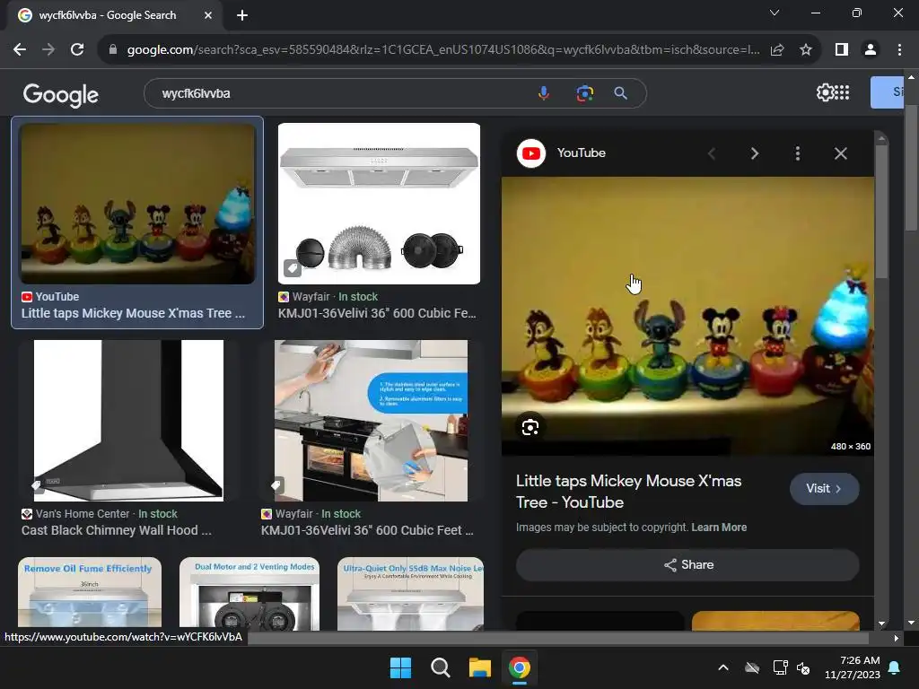The width and height of the screenshot is (919, 689).
Task: Click the address bar URL
Action: click(x=442, y=50)
